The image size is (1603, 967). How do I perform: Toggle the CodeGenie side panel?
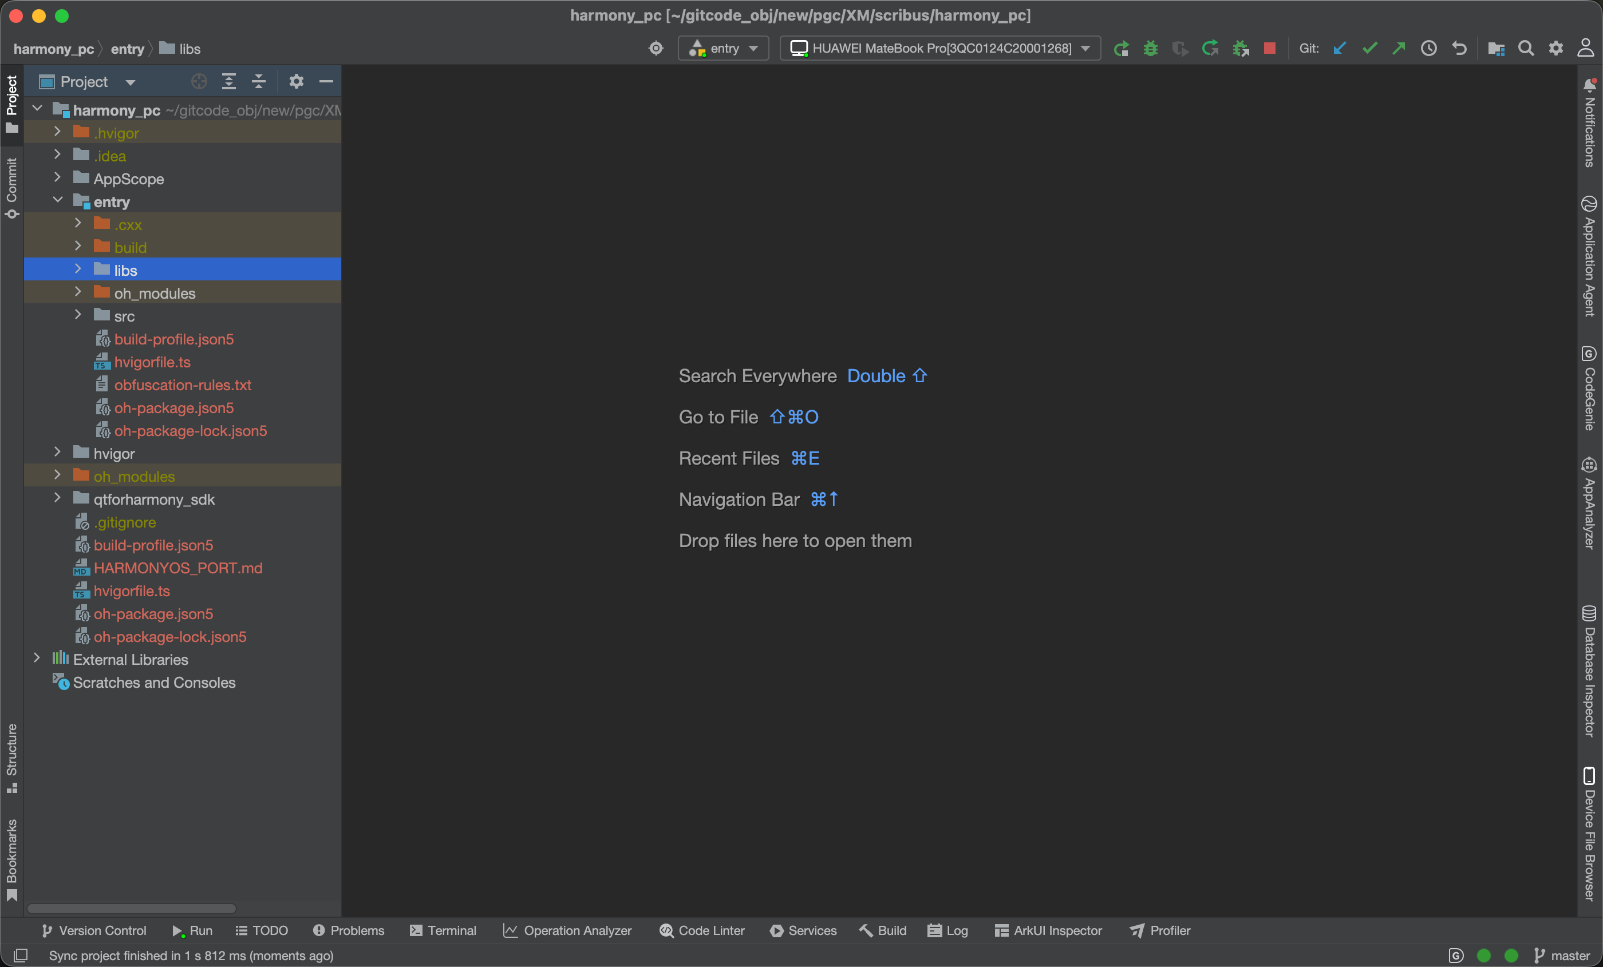coord(1589,389)
